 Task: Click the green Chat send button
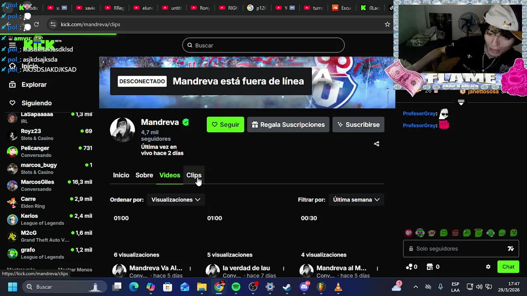coord(508,267)
